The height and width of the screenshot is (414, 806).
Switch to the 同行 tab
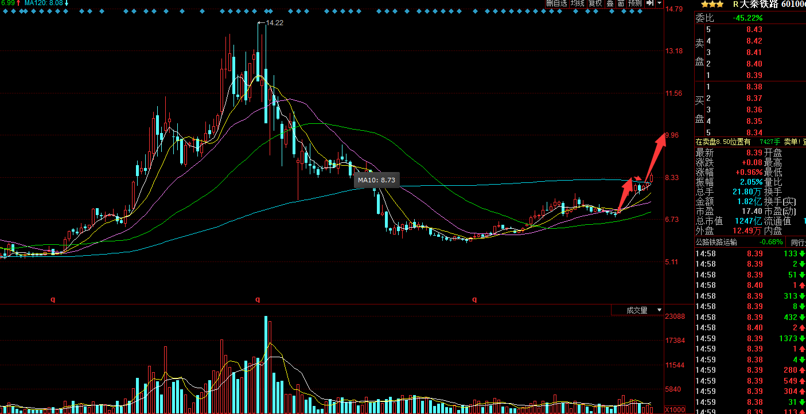(797, 242)
